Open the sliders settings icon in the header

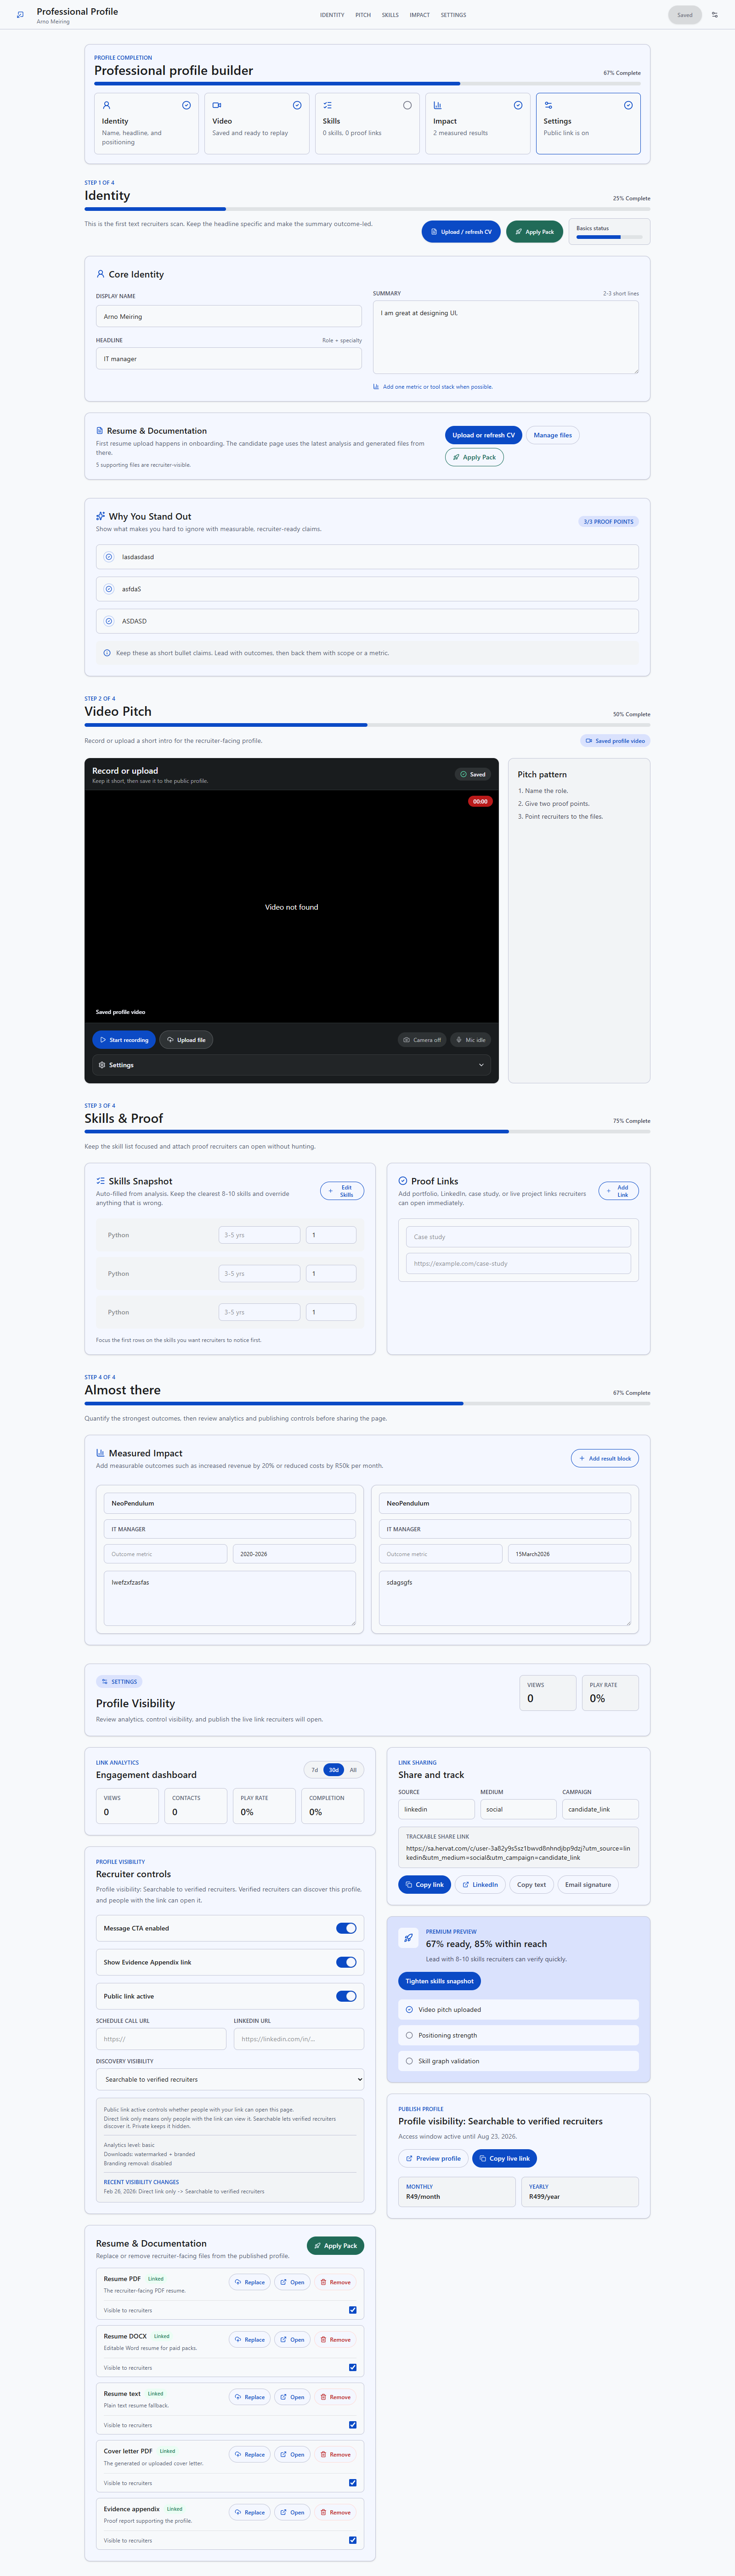714,15
